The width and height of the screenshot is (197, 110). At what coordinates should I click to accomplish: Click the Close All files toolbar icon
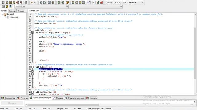tap(21, 2)
